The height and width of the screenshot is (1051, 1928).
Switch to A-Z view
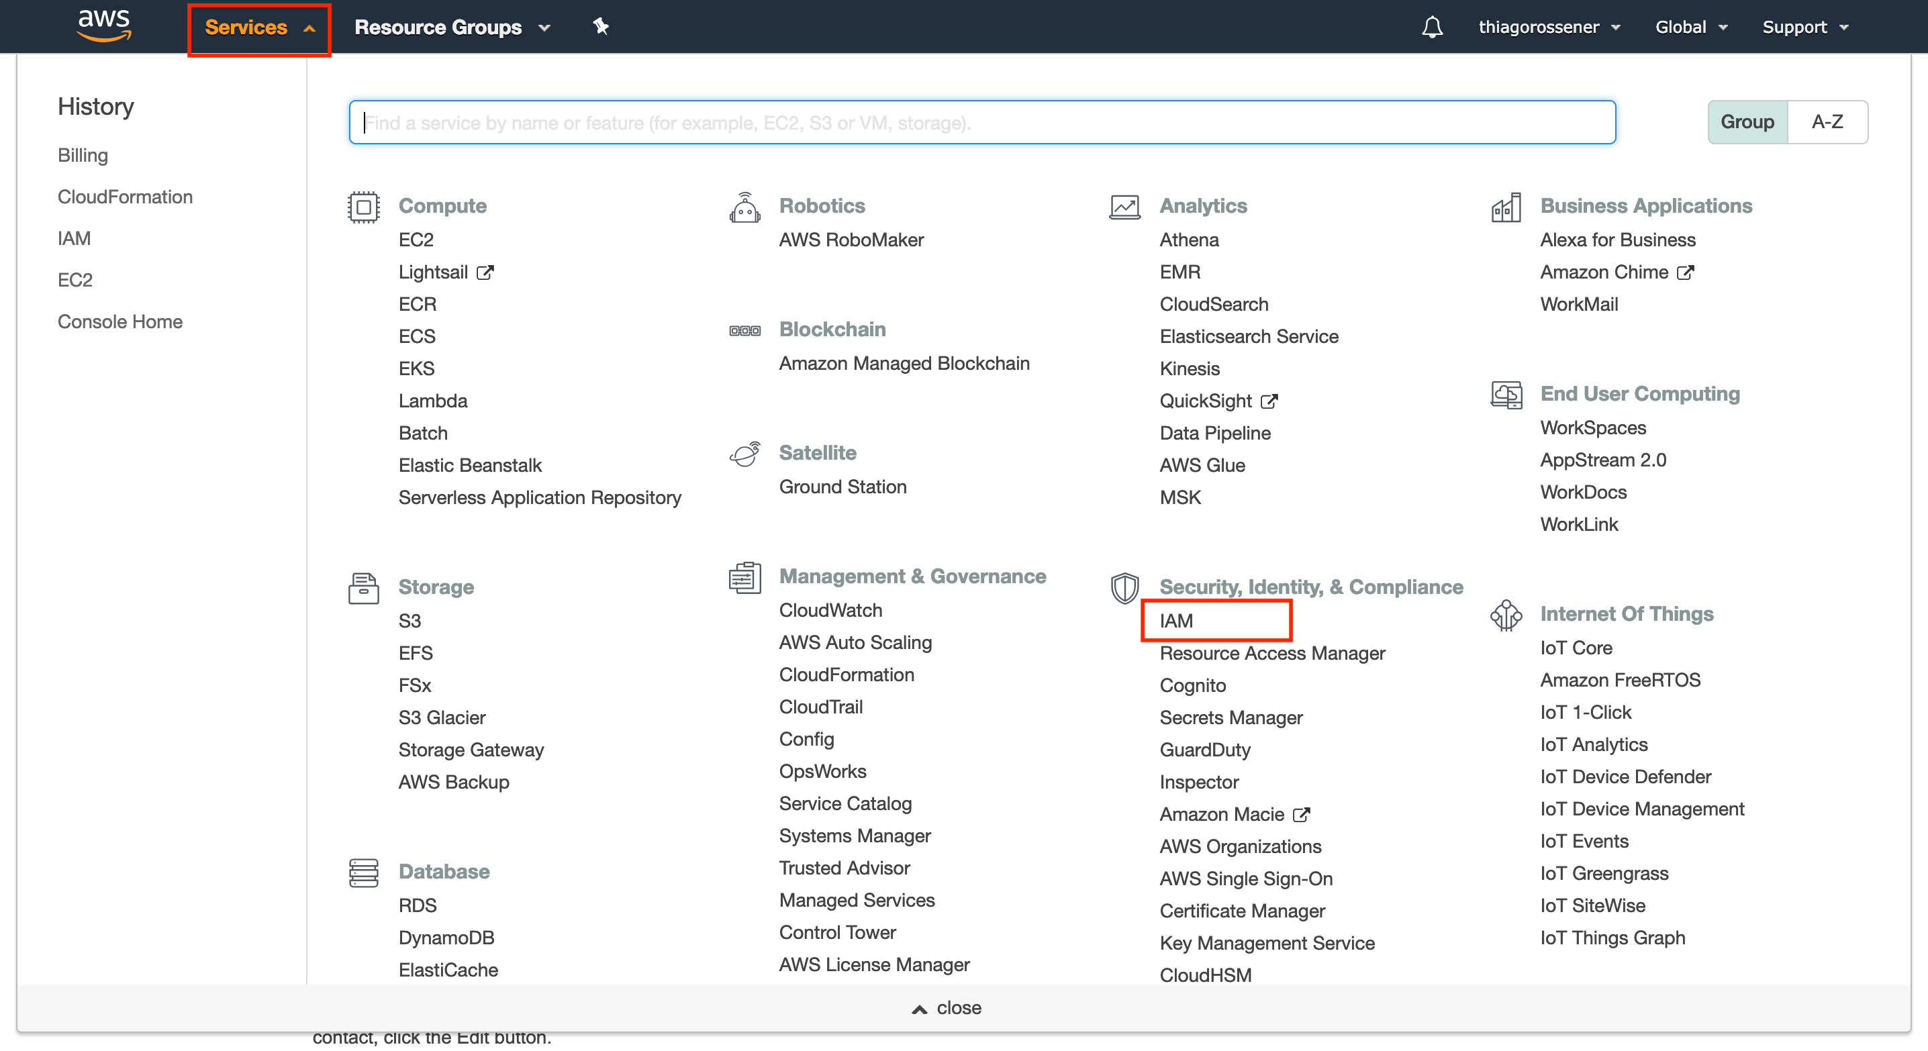(x=1827, y=122)
